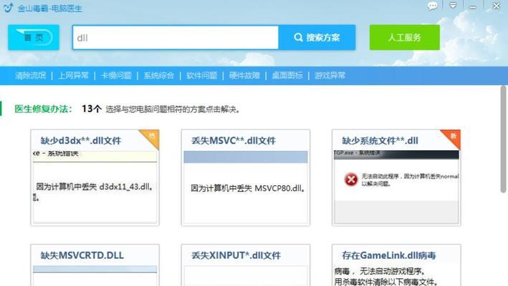Click the d3dx11_43.dll error preview thumbnail
This screenshot has height=286, width=508.
(x=95, y=187)
